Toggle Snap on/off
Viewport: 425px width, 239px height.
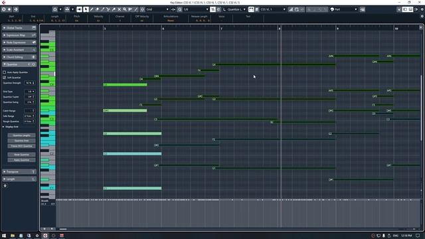(142, 9)
